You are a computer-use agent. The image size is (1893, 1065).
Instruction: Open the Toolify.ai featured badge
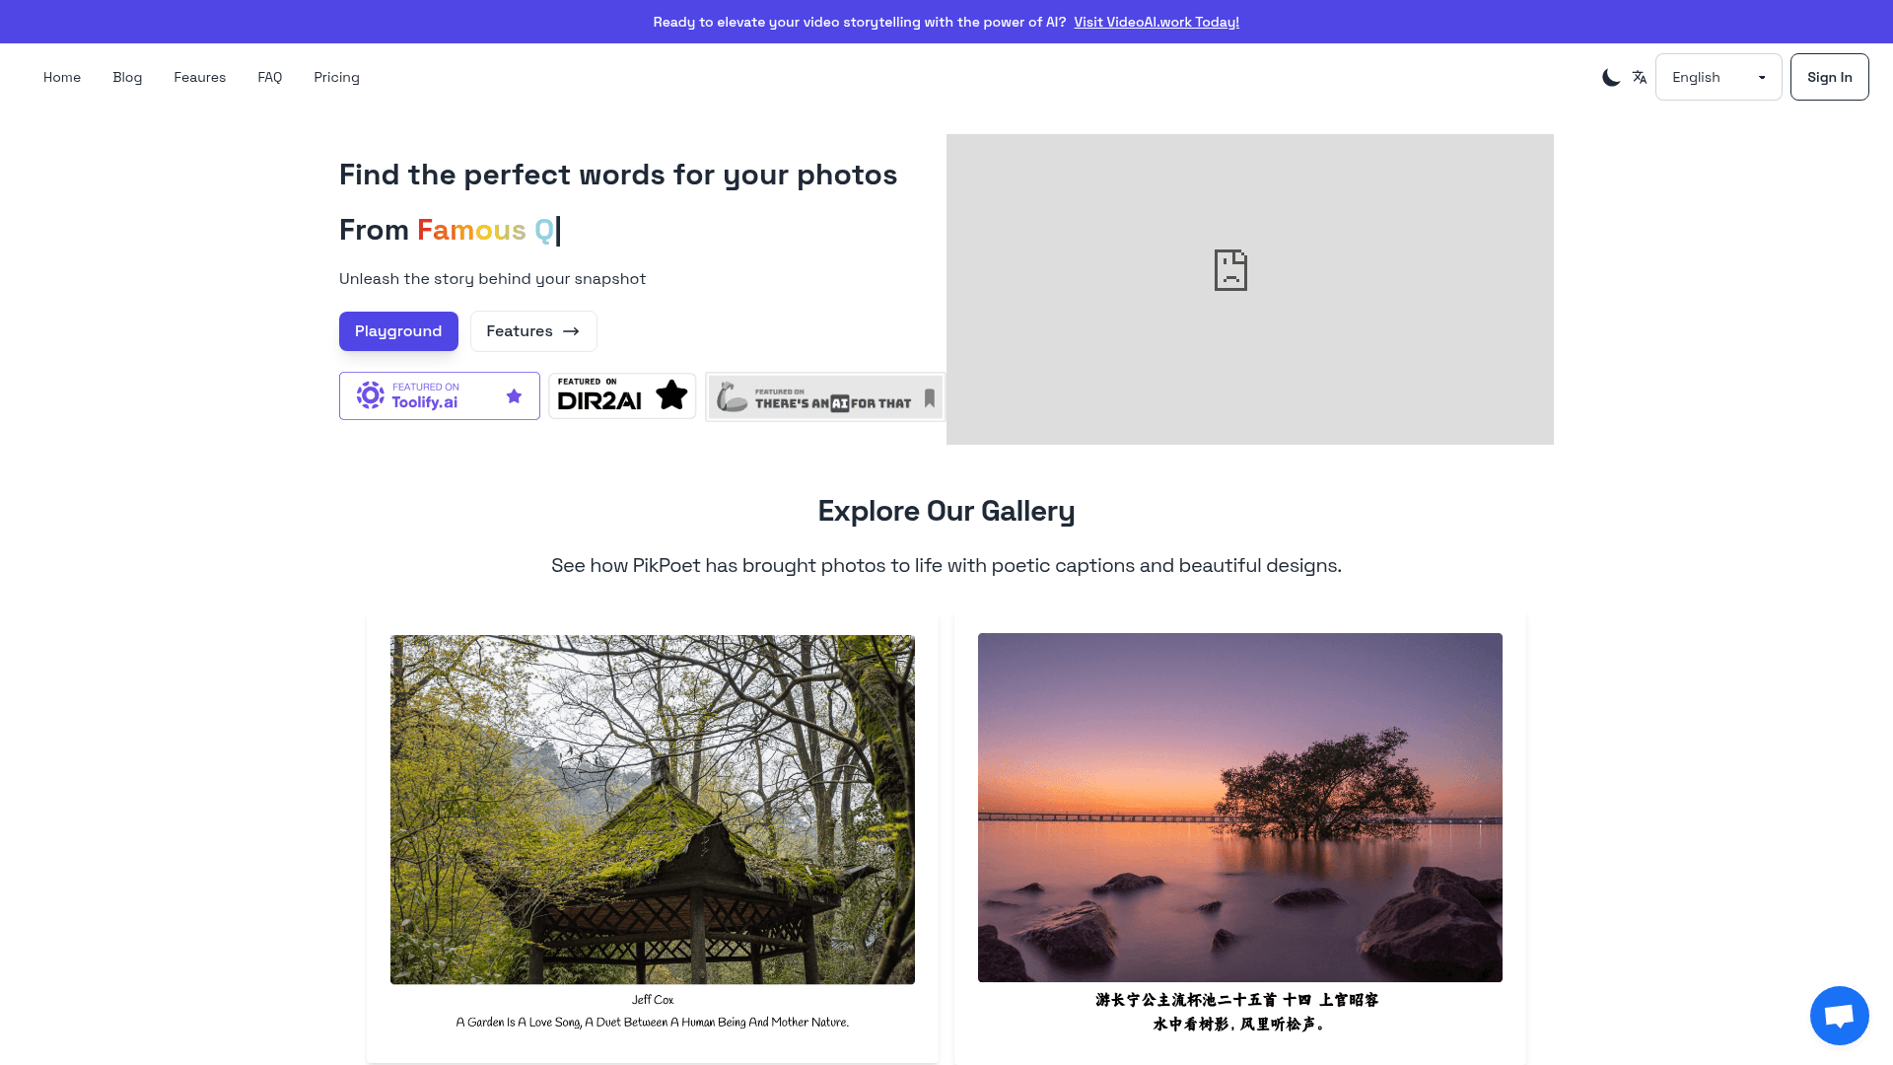click(x=440, y=395)
